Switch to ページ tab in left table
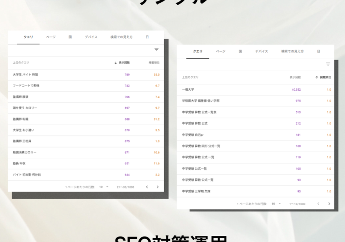Image resolution: width=345 pixels, height=242 pixels. click(50, 37)
